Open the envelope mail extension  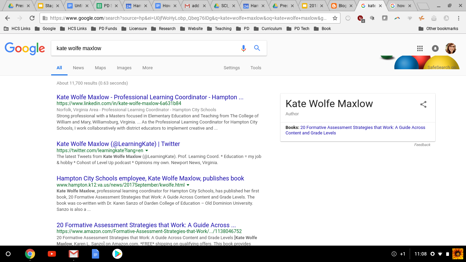[x=434, y=18]
